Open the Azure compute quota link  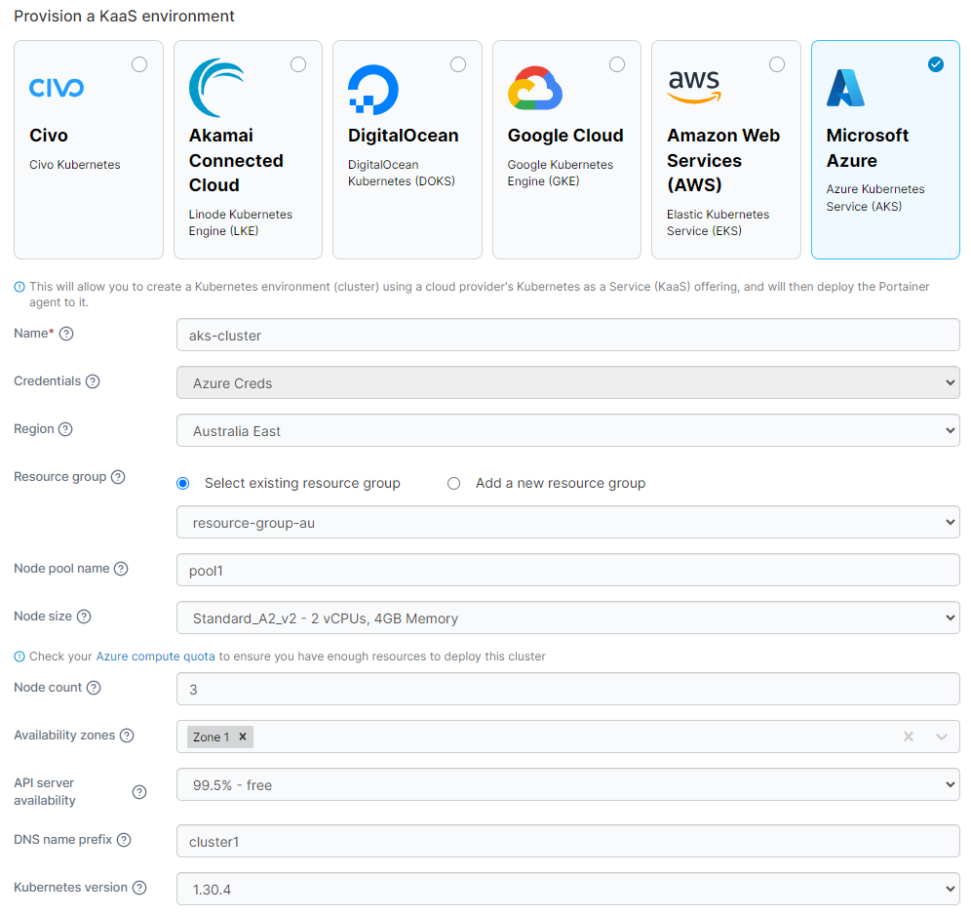coord(155,656)
